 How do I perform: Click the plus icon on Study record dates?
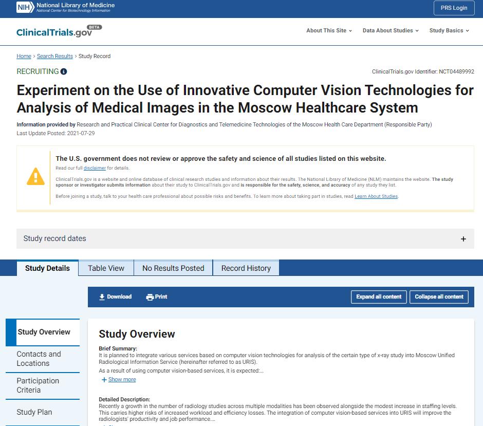click(463, 239)
